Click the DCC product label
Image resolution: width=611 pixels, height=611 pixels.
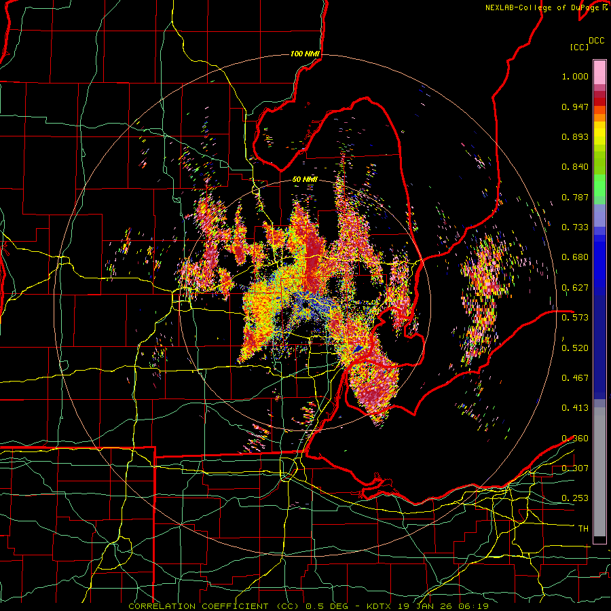[x=596, y=41]
